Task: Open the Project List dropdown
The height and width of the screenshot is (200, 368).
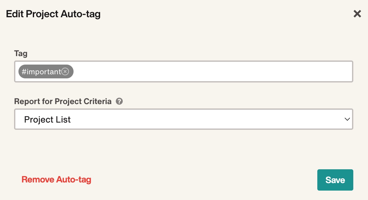Action: tap(183, 119)
